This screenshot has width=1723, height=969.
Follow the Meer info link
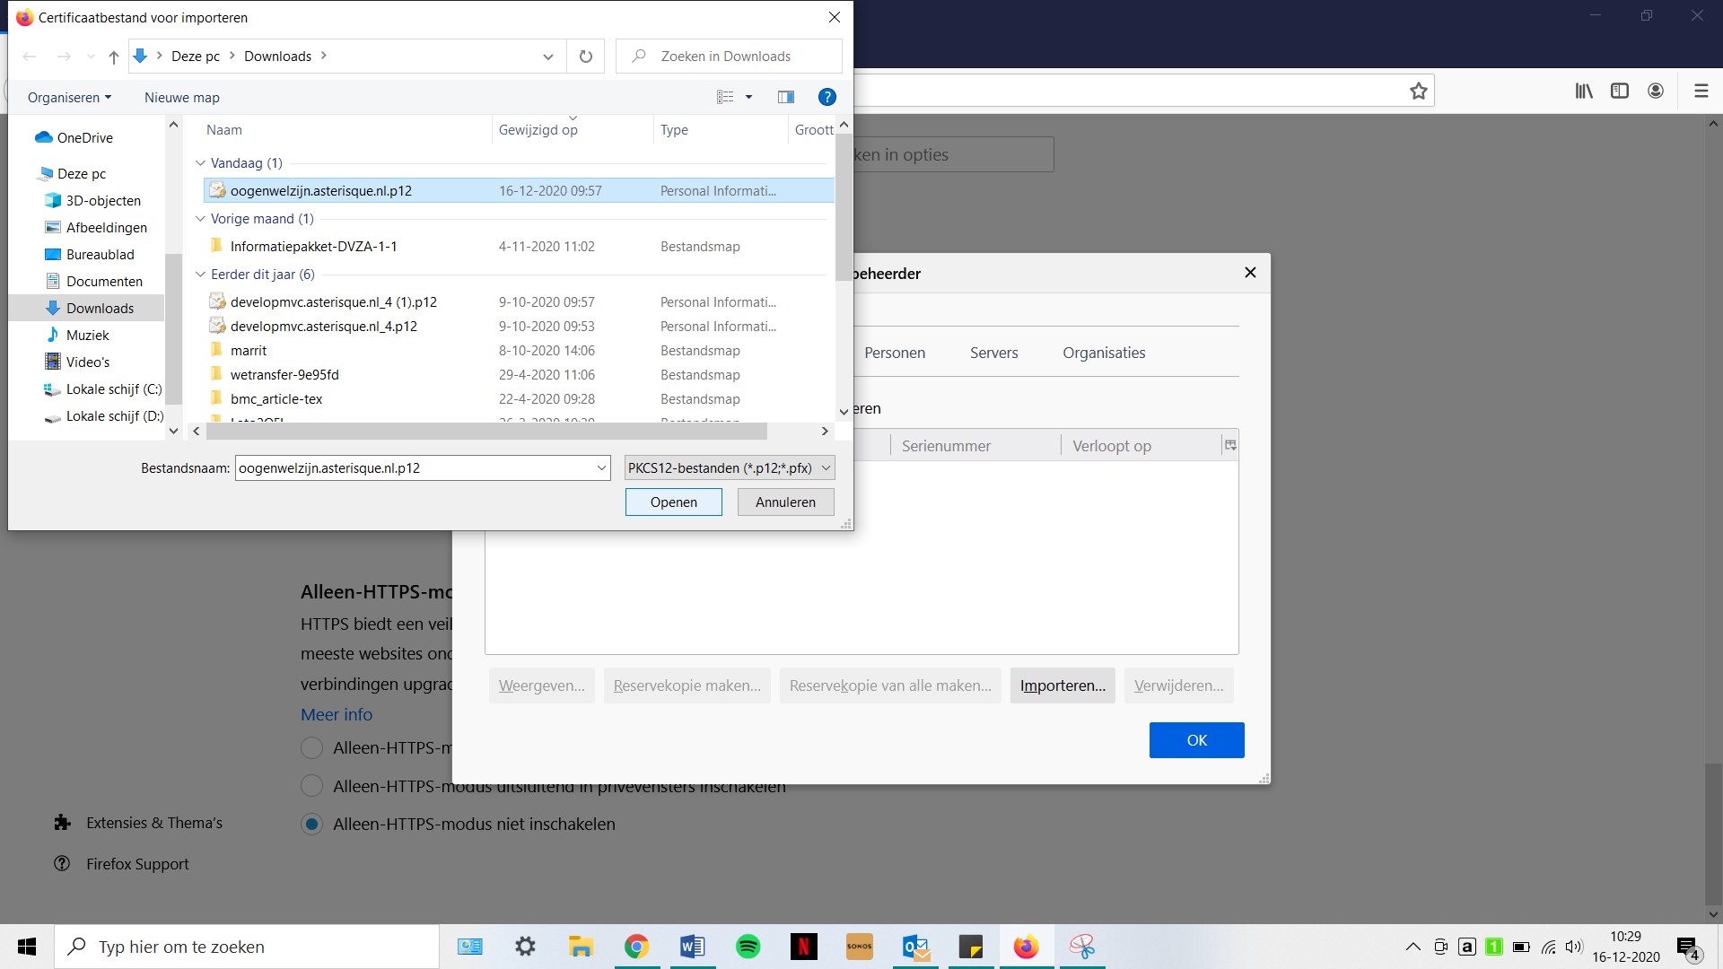(337, 714)
